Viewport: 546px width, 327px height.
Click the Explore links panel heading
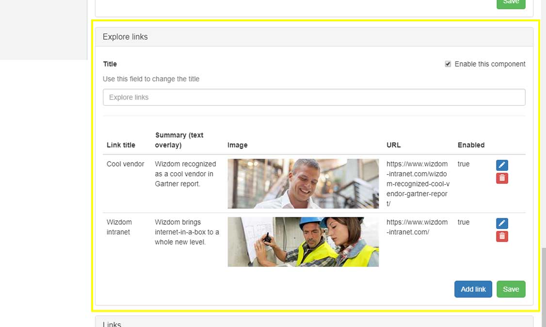tap(125, 37)
